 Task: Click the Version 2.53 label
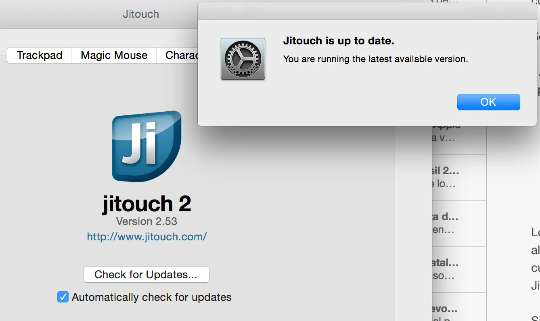click(x=147, y=221)
